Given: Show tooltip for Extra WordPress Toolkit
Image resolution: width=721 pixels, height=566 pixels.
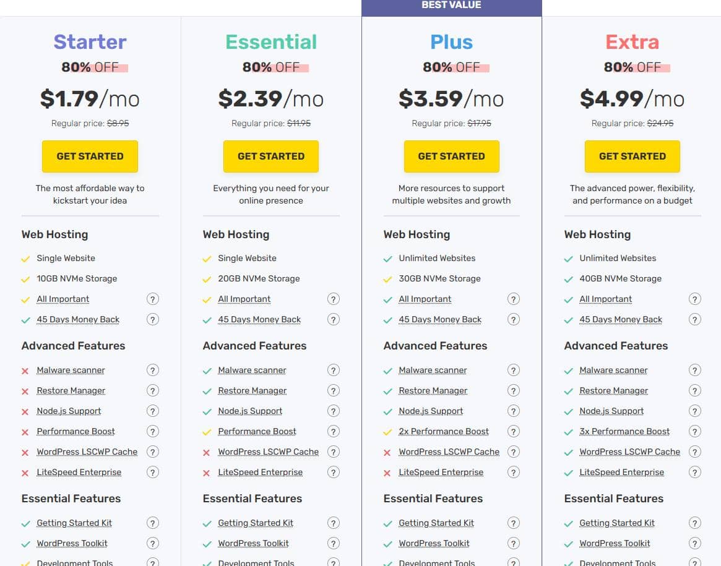Looking at the screenshot, I should click(x=695, y=544).
